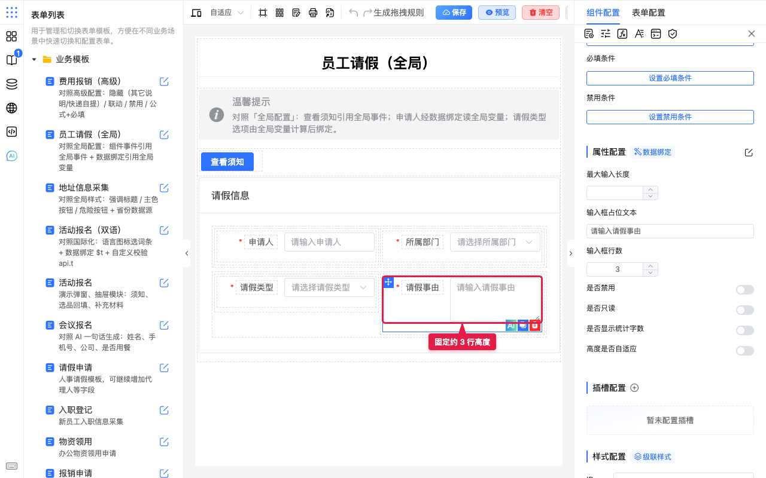Open the 自适应 size dropdown
Screen dimensions: 766x478
point(227,13)
